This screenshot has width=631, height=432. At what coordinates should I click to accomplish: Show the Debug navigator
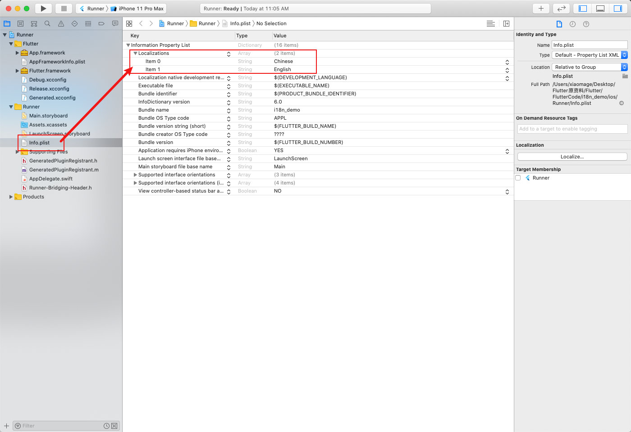tap(88, 23)
